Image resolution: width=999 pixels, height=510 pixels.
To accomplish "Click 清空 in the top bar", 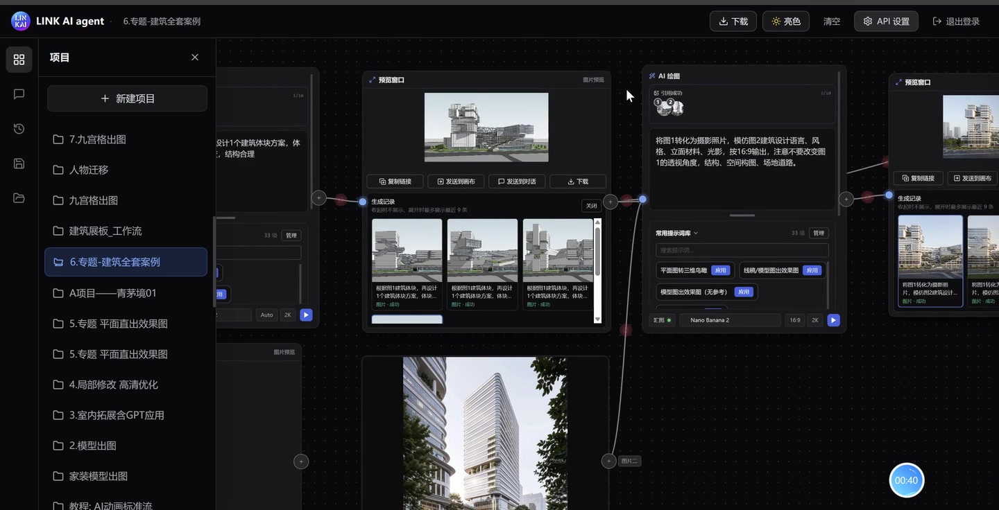I will (832, 21).
